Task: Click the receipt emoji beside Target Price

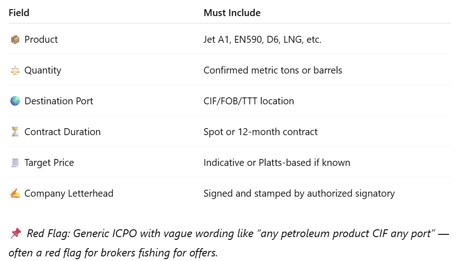Action: [15, 162]
